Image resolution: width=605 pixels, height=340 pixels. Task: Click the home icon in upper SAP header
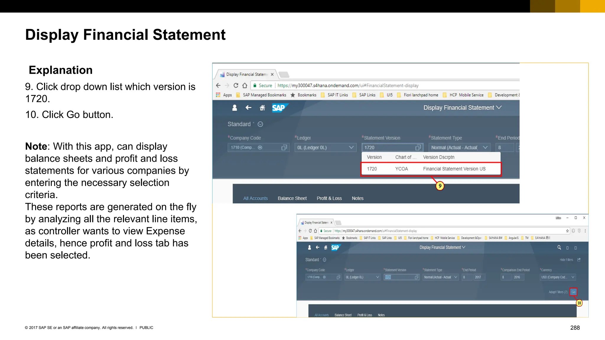tap(262, 108)
